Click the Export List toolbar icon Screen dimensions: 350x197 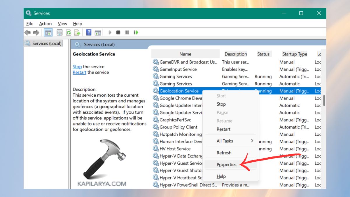[x=77, y=33]
